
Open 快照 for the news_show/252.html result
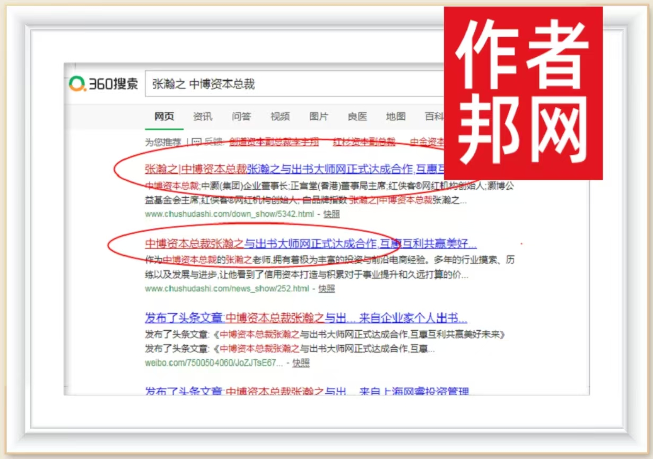[x=327, y=288]
